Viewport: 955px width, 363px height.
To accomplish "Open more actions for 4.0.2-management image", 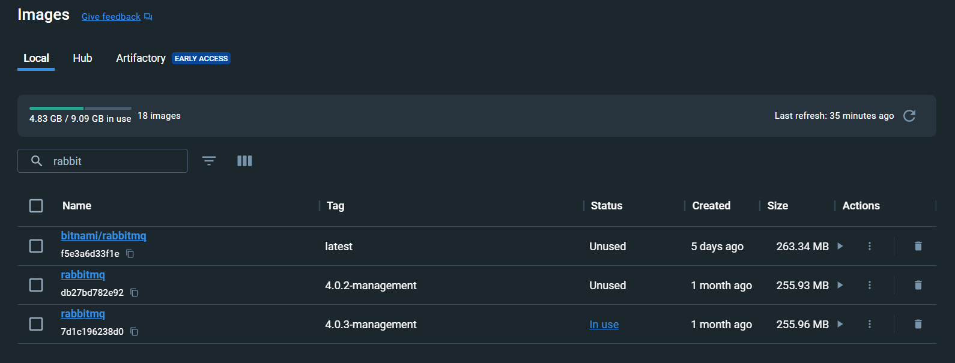I will 869,285.
